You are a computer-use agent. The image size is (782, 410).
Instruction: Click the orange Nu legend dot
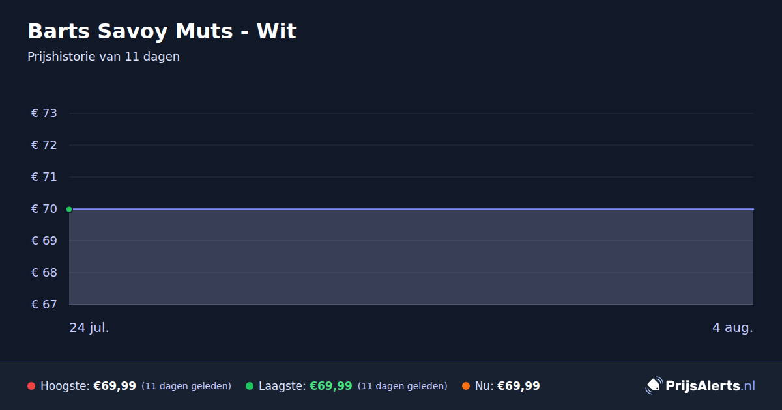click(x=466, y=386)
